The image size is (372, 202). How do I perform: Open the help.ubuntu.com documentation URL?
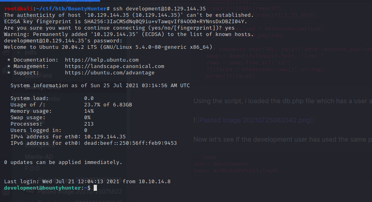[x=102, y=60]
